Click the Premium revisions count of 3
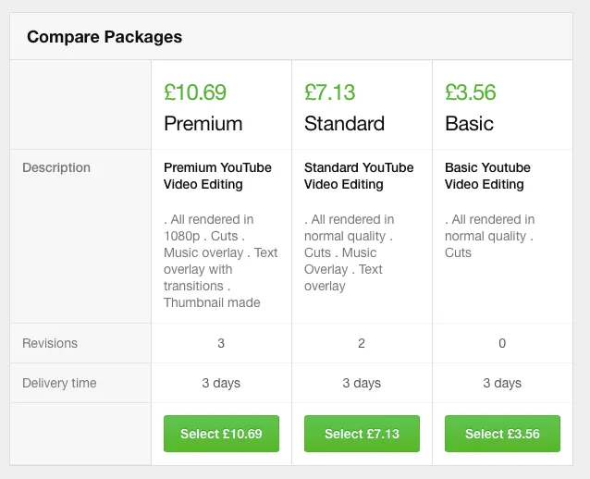Image resolution: width=590 pixels, height=479 pixels. pyautogui.click(x=221, y=343)
